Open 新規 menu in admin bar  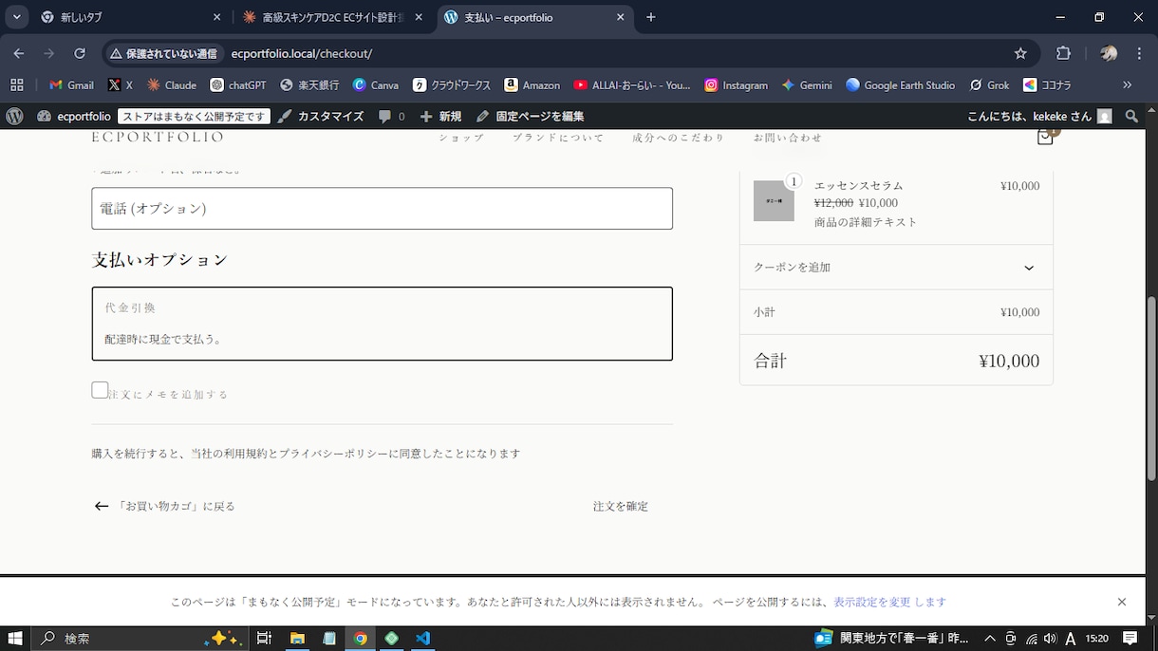[440, 116]
